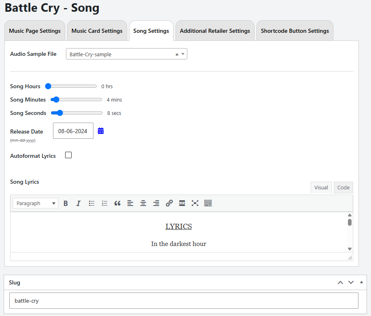The width and height of the screenshot is (371, 316).
Task: Insert a bulleted list in lyrics
Action: 91,204
